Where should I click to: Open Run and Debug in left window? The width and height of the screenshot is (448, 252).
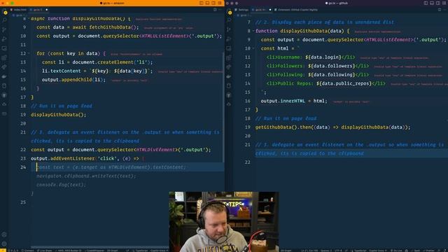click(4, 39)
